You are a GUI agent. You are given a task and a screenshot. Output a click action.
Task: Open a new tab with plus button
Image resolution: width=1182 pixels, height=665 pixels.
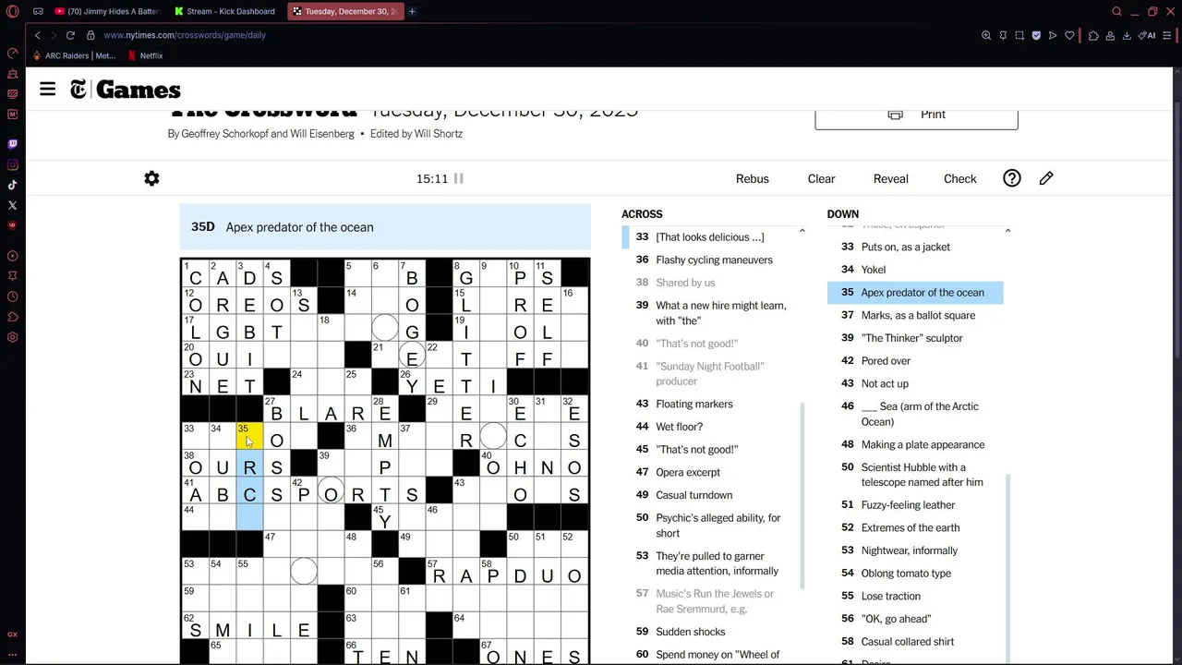point(412,11)
